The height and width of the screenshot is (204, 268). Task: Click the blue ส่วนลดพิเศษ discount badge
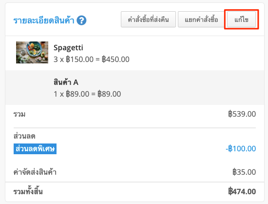point(35,149)
